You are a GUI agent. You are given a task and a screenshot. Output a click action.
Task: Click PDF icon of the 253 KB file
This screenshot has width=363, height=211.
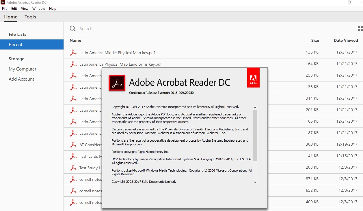pyautogui.click(x=73, y=76)
